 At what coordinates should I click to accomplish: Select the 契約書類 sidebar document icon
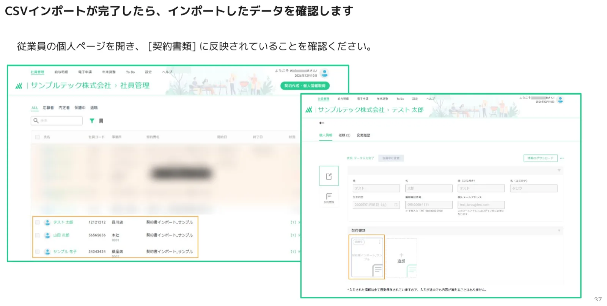[329, 198]
